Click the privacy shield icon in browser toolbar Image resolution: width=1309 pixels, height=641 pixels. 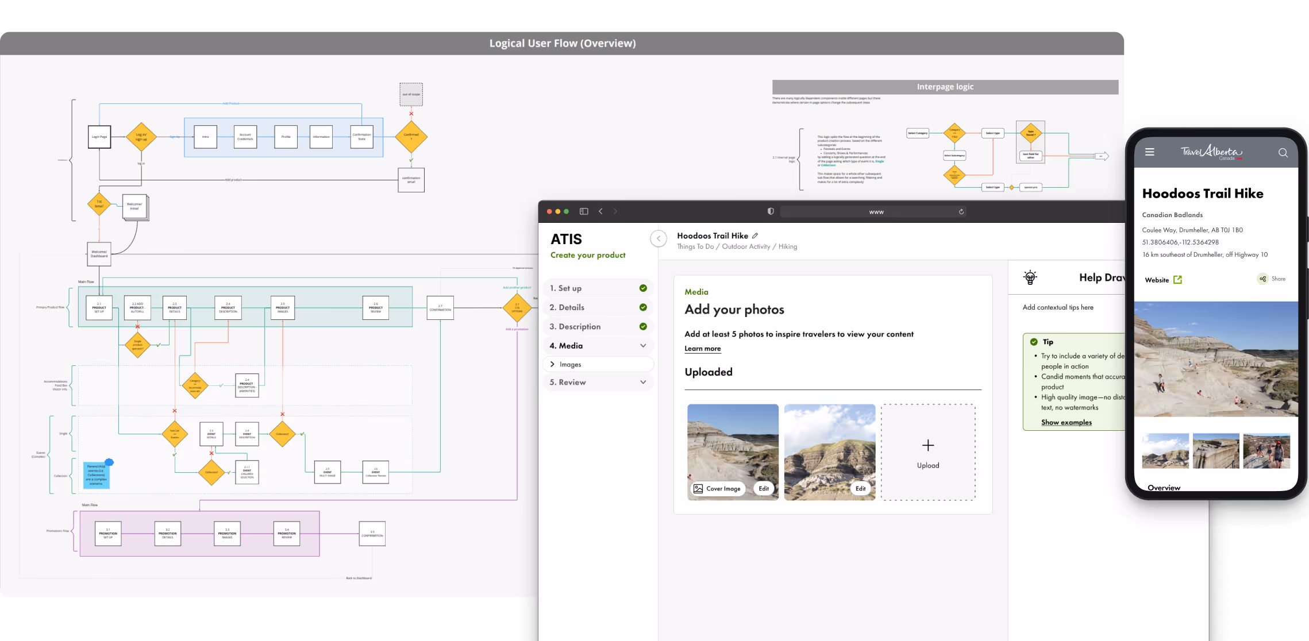point(771,211)
